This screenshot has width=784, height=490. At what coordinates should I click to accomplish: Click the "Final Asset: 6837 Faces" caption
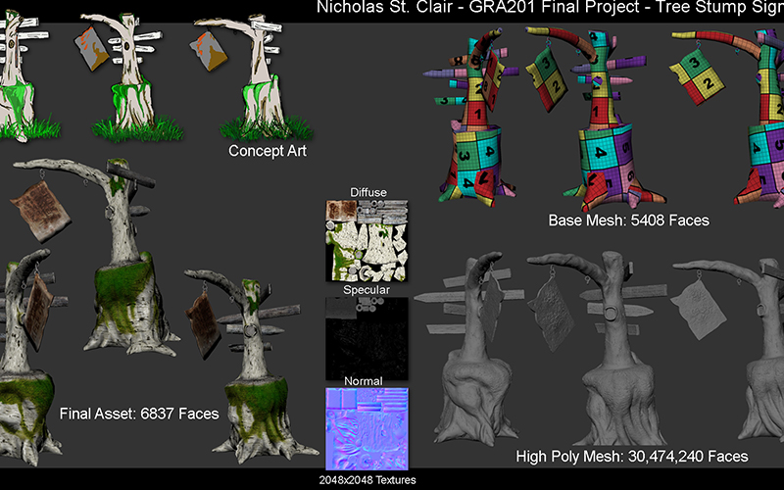point(139,414)
